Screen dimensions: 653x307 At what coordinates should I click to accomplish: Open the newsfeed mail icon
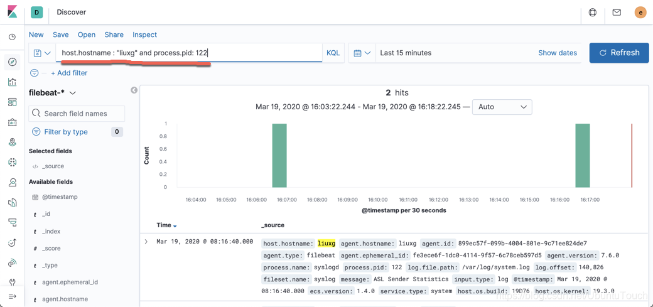[617, 13]
